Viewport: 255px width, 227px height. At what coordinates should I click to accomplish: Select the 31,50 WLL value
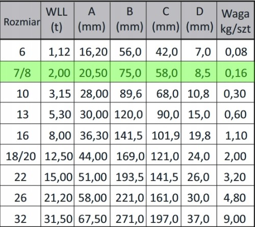pos(58,217)
